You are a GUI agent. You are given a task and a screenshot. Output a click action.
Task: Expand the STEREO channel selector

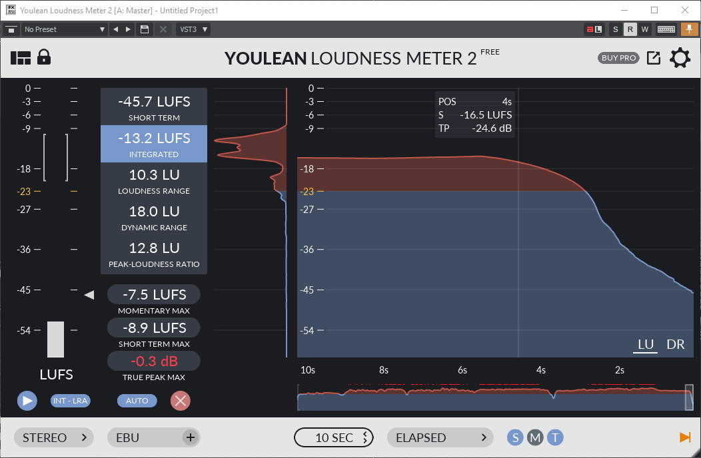tap(54, 437)
